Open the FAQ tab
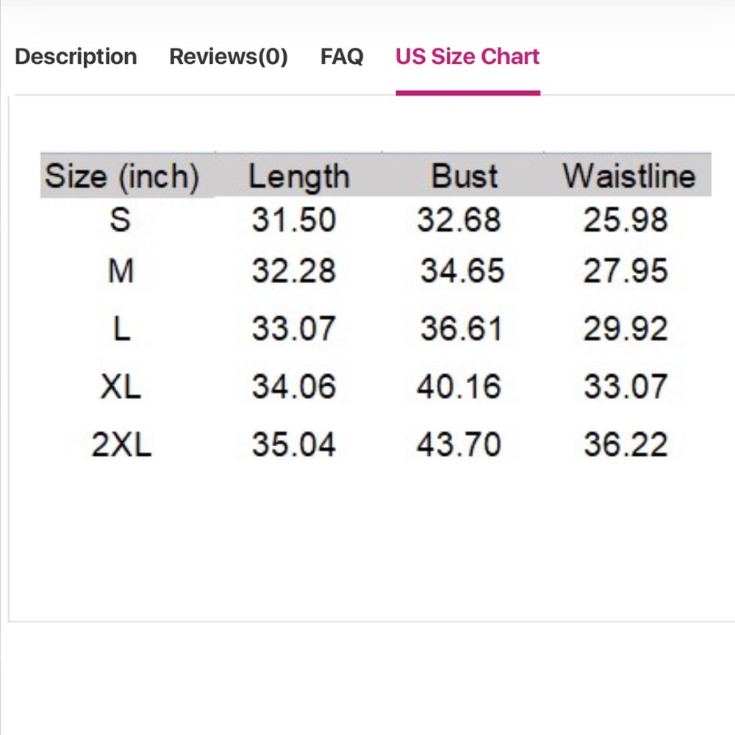Screen dimensions: 735x735 342,57
